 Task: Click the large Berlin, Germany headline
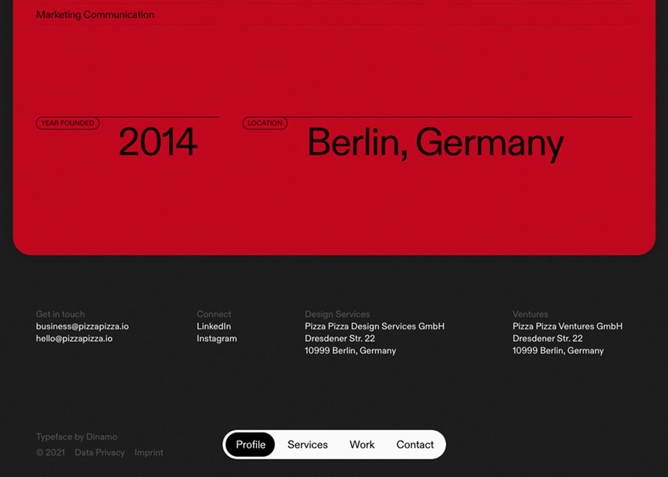click(x=435, y=142)
